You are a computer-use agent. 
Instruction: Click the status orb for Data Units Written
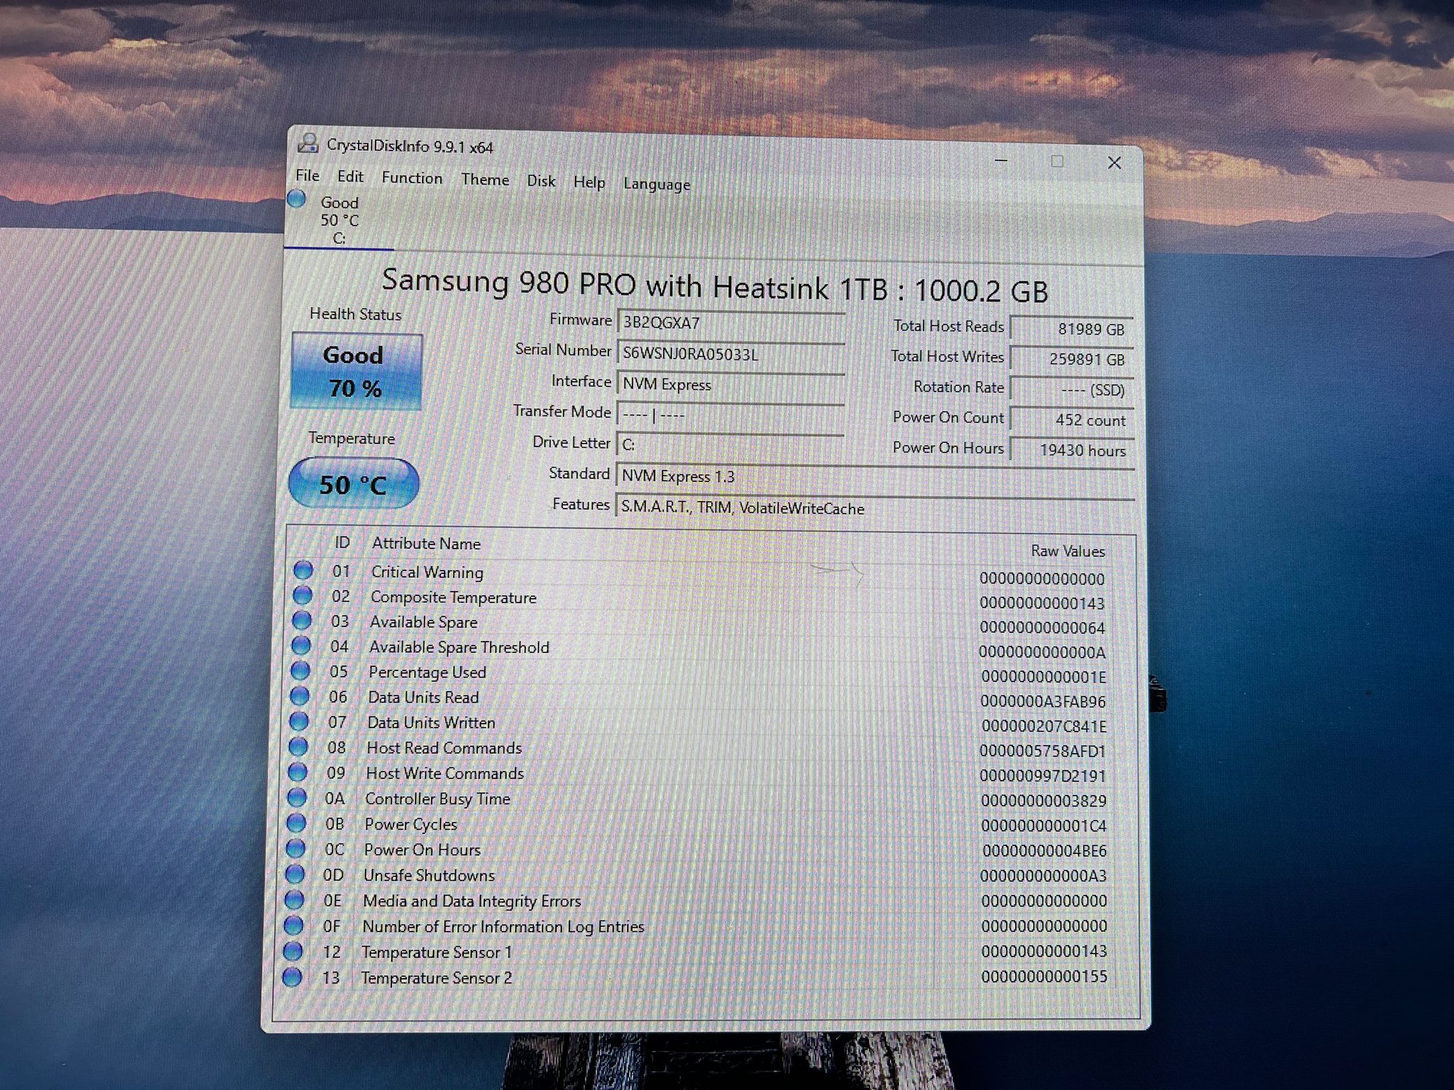299,721
